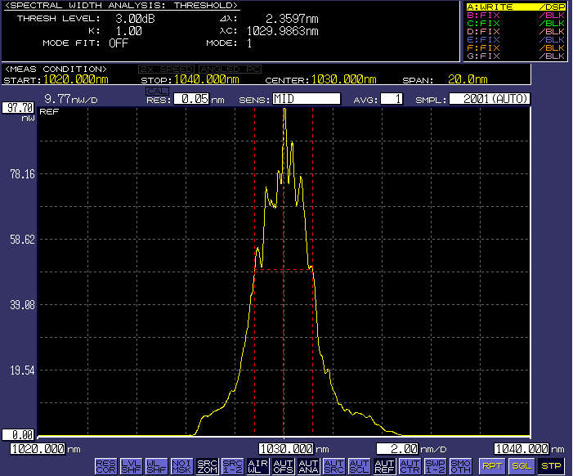Activate the SRC ZOM zoom icon
This screenshot has height=476, width=573.
[x=207, y=466]
